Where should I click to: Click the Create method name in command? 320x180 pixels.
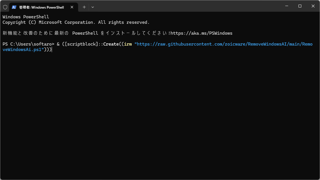[x=111, y=44]
